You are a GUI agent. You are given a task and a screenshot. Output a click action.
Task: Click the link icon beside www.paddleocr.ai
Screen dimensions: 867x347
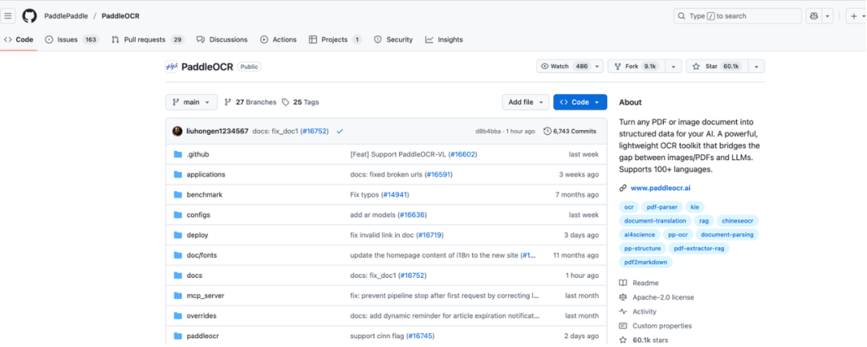623,188
